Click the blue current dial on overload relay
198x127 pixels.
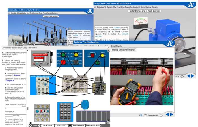pos(37,111)
